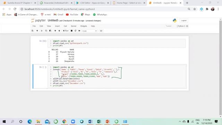The width and height of the screenshot is (222, 125).
Task: Open the Insert menu
Action: (57, 26)
